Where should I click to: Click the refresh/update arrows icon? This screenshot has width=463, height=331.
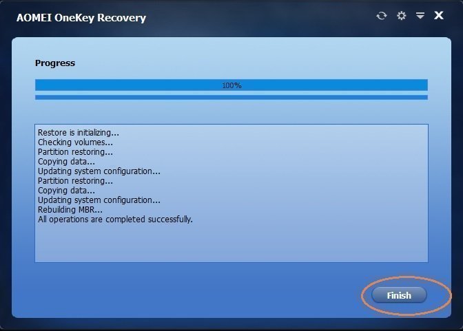[382, 16]
